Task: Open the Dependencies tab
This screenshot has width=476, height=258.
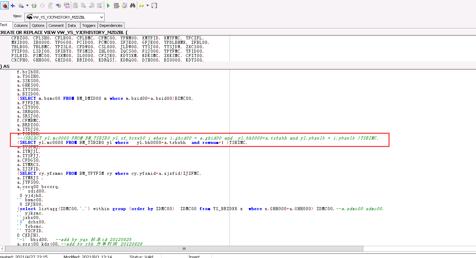Action: click(111, 25)
